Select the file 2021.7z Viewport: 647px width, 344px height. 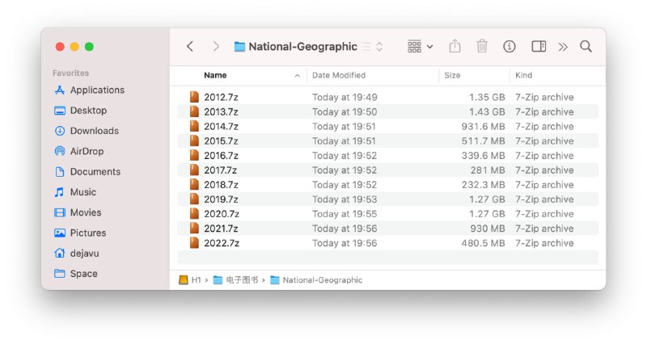tap(388, 229)
